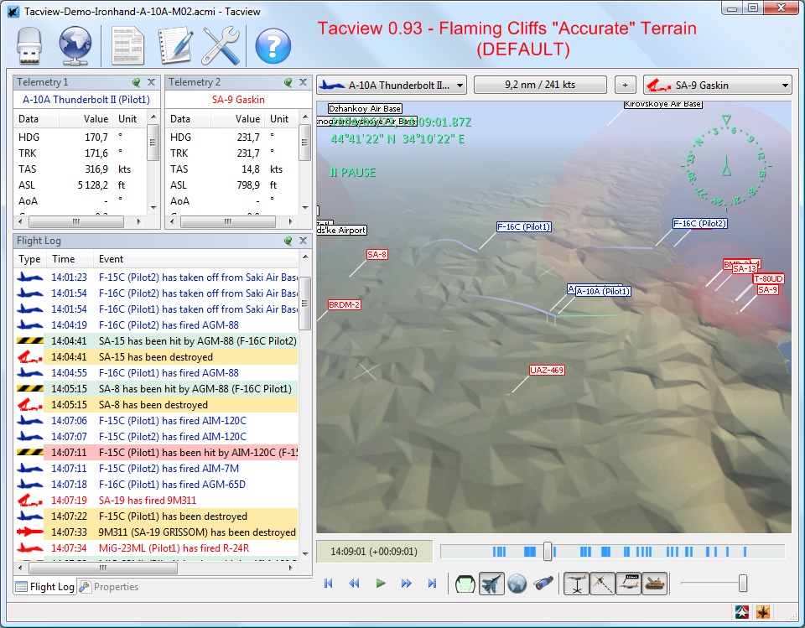Open the USB drive recording icon
The width and height of the screenshot is (805, 628).
[x=30, y=46]
